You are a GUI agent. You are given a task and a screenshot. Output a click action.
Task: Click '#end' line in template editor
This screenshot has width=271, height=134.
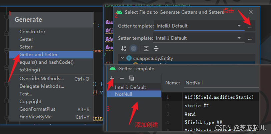coord(190,114)
